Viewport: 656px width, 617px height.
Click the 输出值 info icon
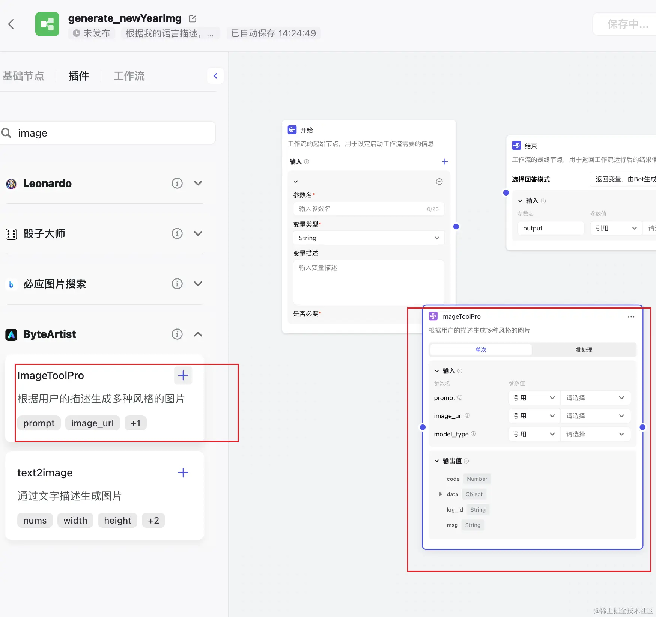(x=466, y=461)
